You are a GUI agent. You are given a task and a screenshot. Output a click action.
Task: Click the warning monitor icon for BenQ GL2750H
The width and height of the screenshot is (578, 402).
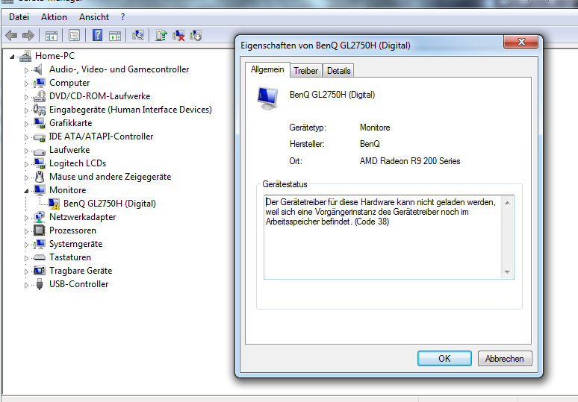[54, 204]
